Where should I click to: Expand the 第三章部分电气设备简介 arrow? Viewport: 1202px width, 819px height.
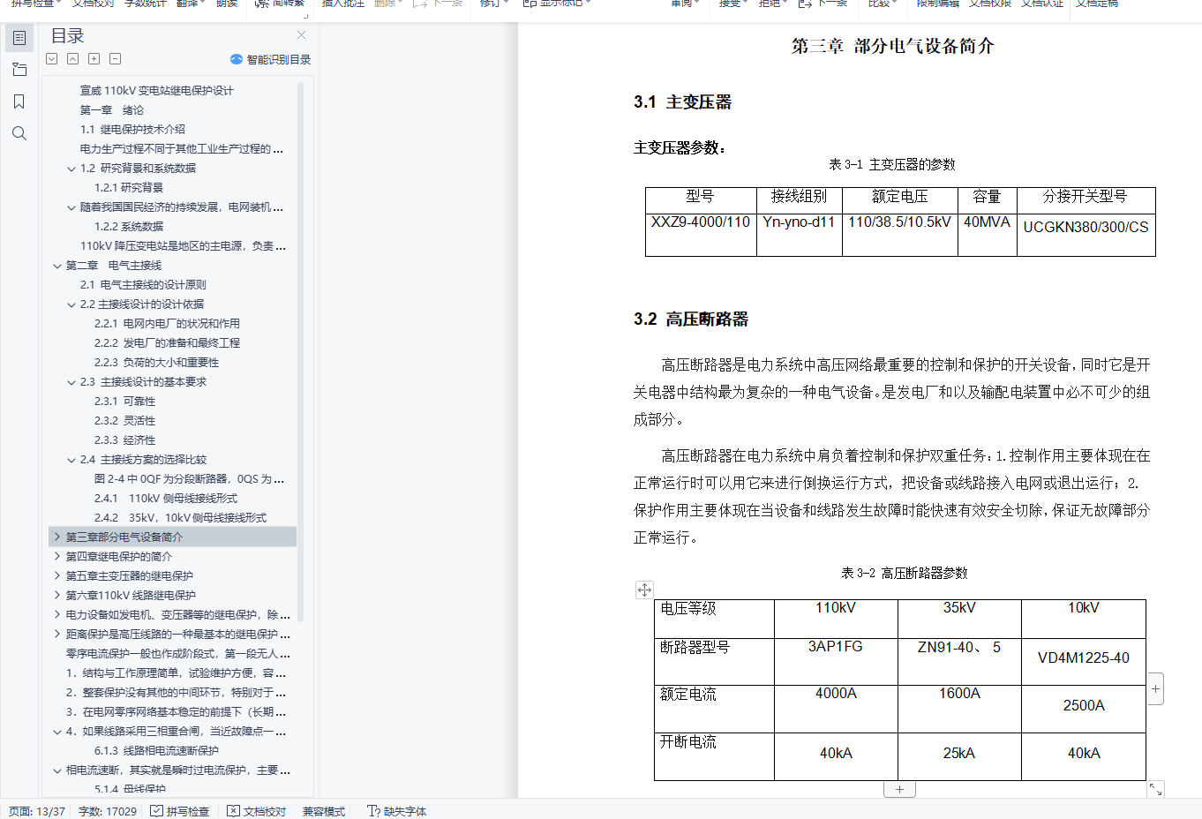coord(57,537)
